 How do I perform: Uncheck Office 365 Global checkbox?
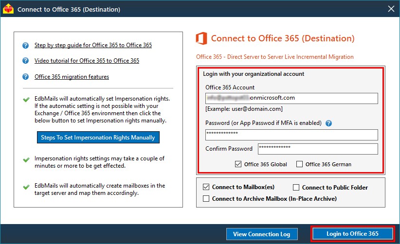(238, 164)
